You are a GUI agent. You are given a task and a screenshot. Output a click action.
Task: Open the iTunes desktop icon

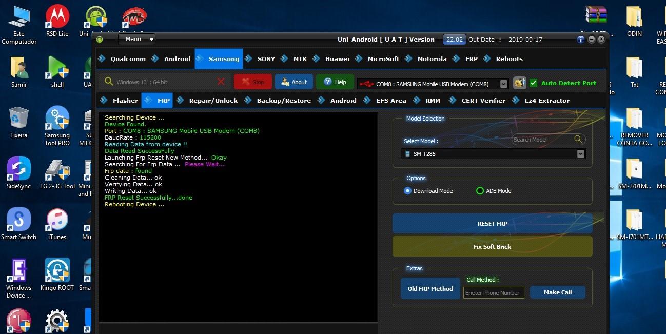pos(57,224)
